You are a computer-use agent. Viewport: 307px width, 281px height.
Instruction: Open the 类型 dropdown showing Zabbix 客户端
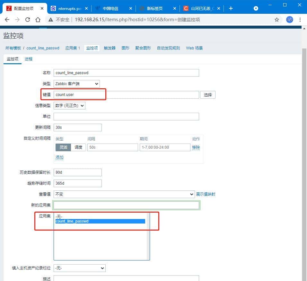(x=76, y=83)
